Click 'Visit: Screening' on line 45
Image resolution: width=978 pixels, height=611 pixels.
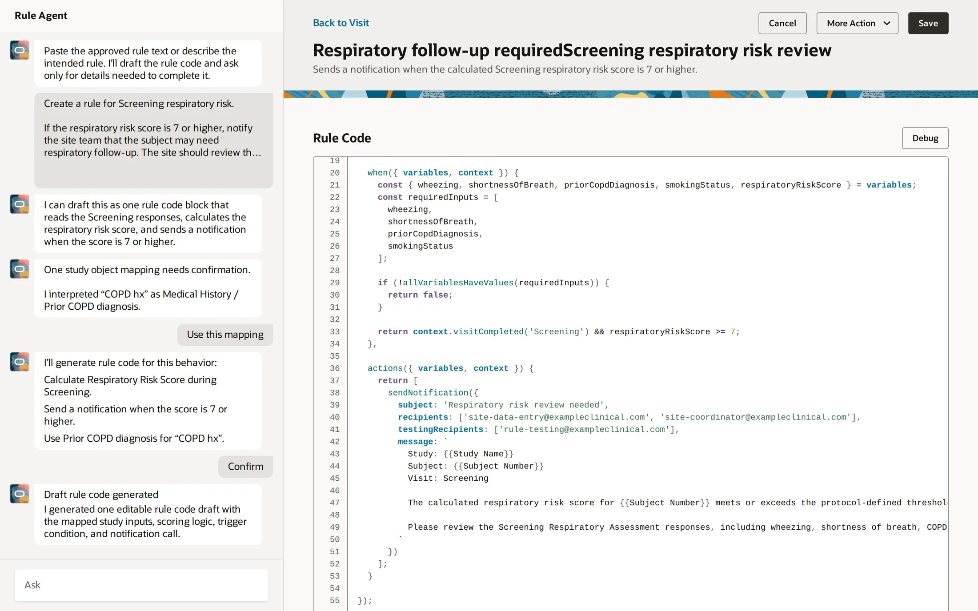tap(448, 478)
